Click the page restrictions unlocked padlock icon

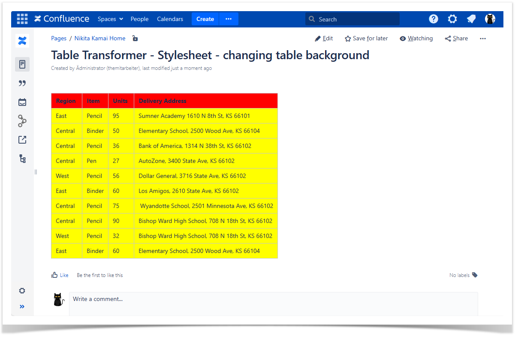point(135,38)
